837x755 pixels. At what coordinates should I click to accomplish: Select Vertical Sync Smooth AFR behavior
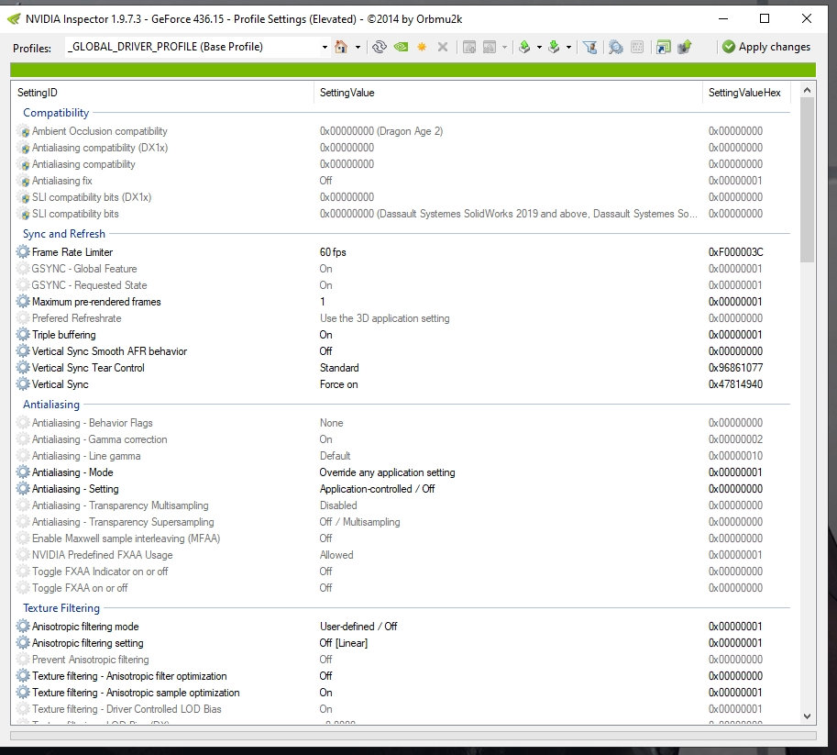point(109,351)
